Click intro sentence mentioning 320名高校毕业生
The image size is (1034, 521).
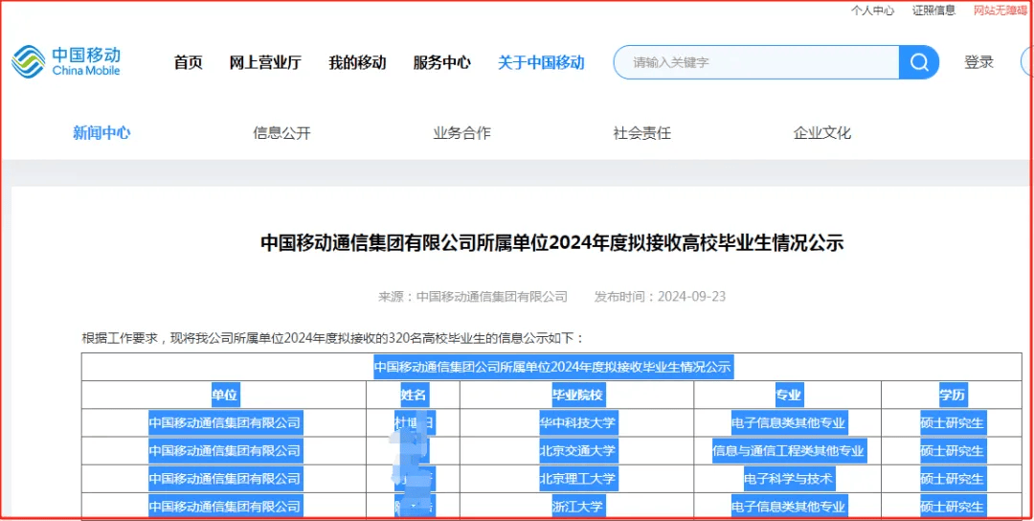click(333, 338)
